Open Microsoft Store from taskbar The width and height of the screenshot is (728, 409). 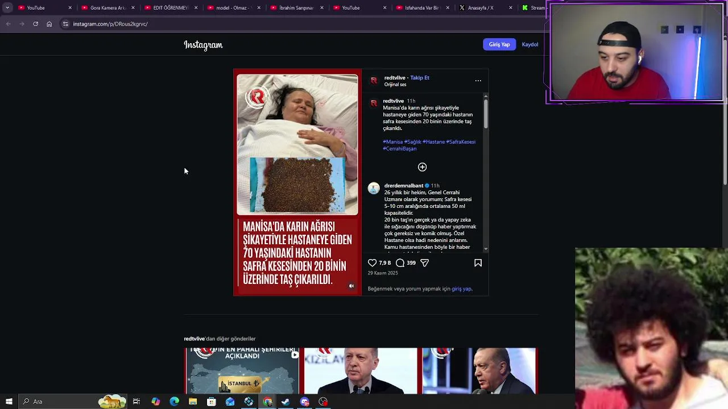tap(211, 402)
